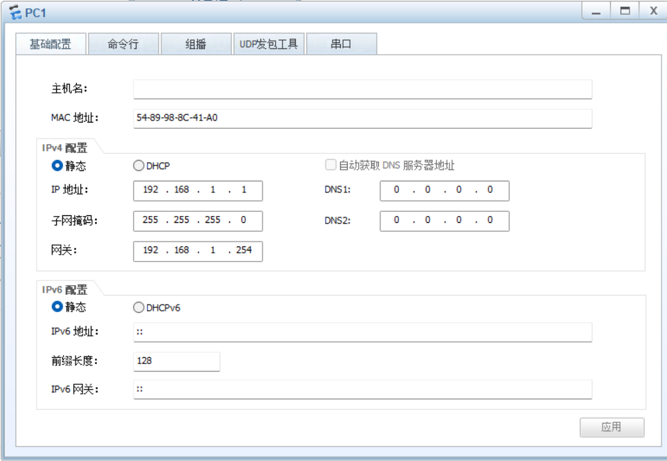Screen dimensions: 667x461
Task: Click the IPv6 地址 input field
Action: (x=362, y=332)
